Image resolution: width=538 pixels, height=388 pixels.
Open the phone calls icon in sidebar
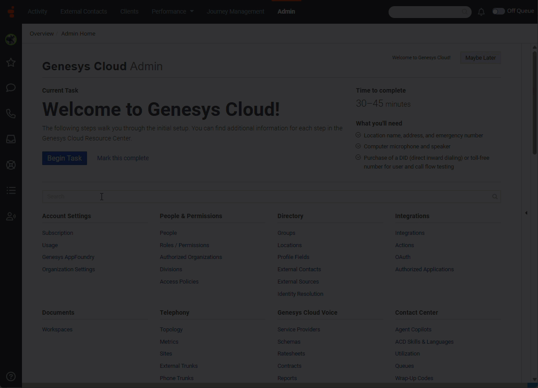coord(11,114)
